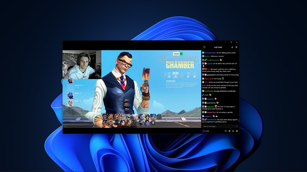The height and width of the screenshot is (172, 307).
Task: Click the lock icon in the agent grid
Action: coord(153,123)
